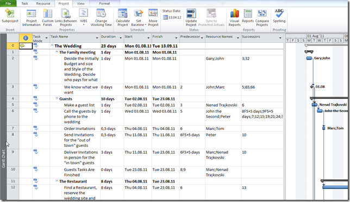Screen dimensions: 350x202
Task: Switch to the Format ribbon tab
Action: click(104, 4)
